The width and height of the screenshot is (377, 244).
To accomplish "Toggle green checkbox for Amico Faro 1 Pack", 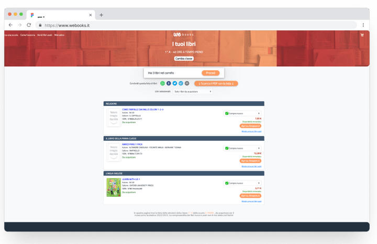I will pos(227,148).
